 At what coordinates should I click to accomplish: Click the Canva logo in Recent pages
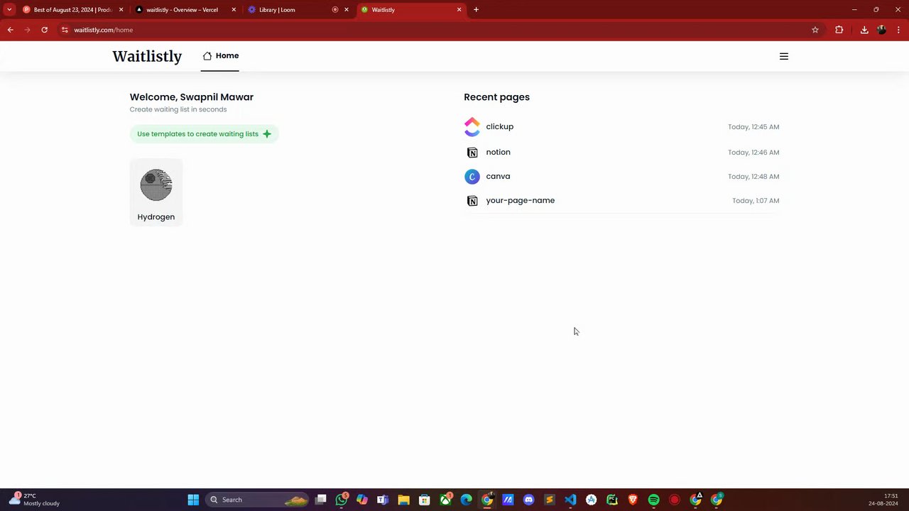pyautogui.click(x=472, y=177)
